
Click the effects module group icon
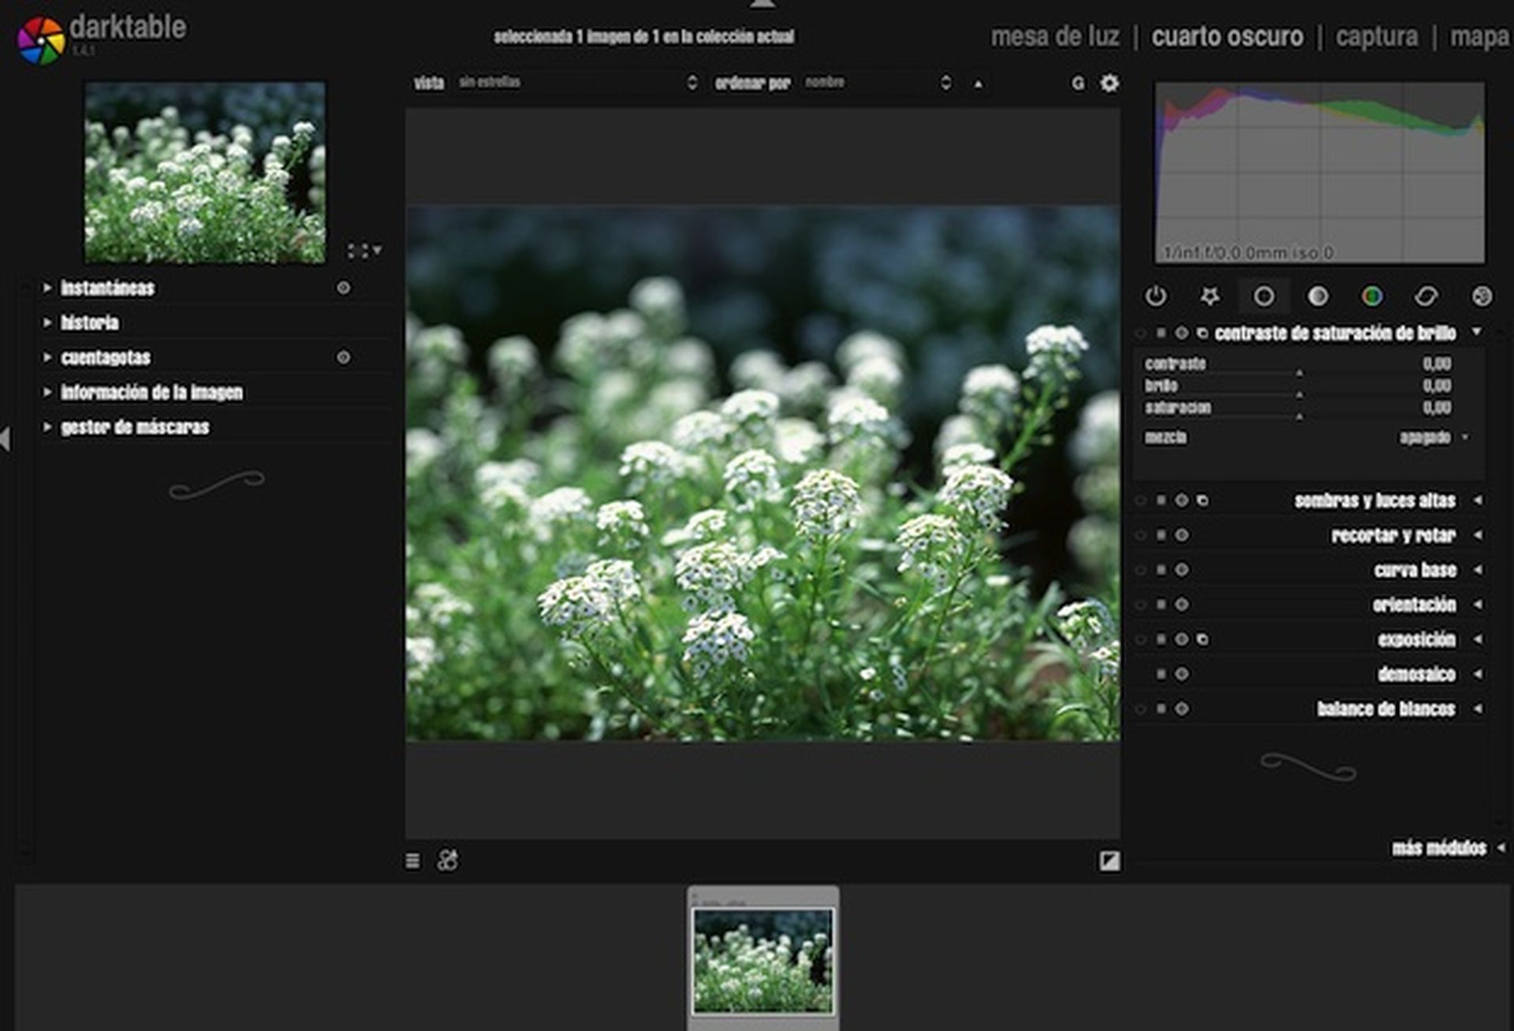tap(1482, 296)
